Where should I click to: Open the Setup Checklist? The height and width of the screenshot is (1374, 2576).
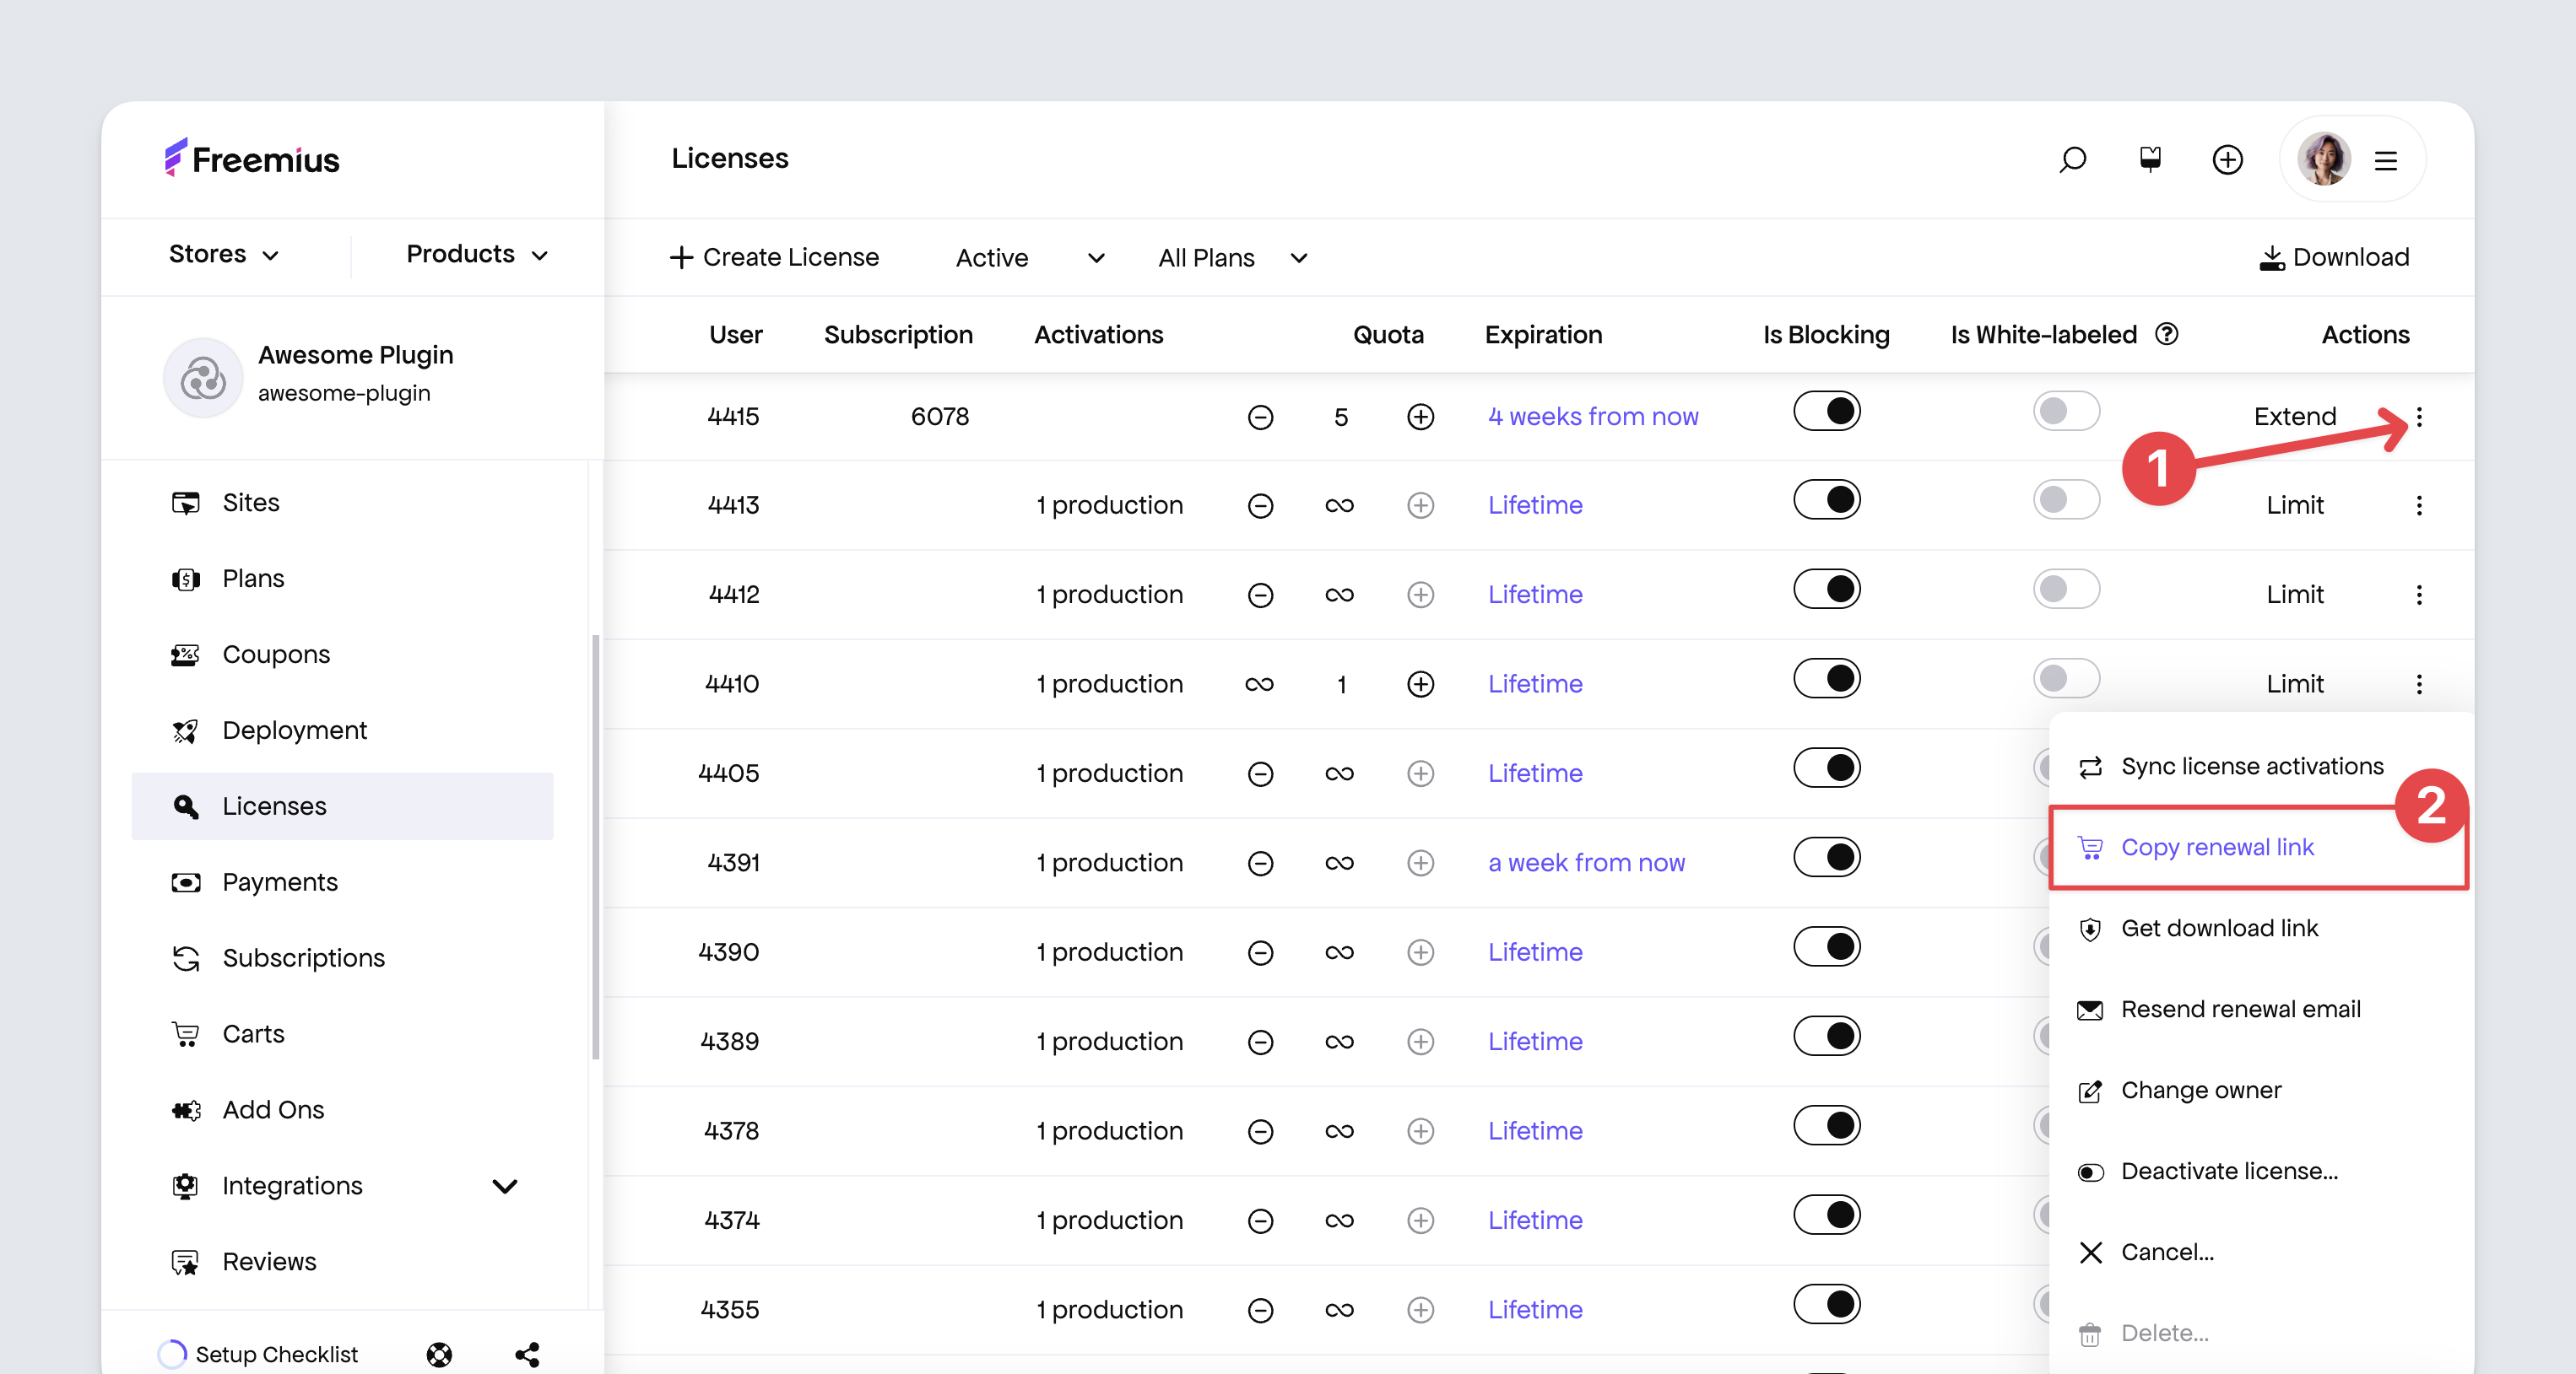point(258,1354)
